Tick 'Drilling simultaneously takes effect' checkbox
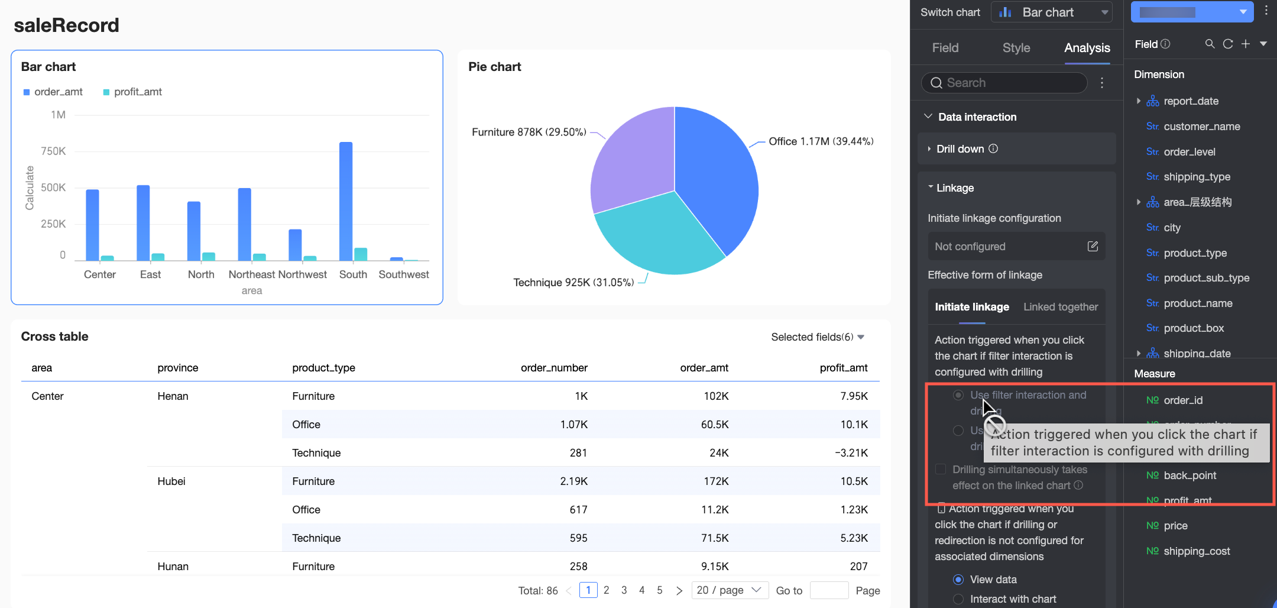The image size is (1277, 608). tap(940, 469)
